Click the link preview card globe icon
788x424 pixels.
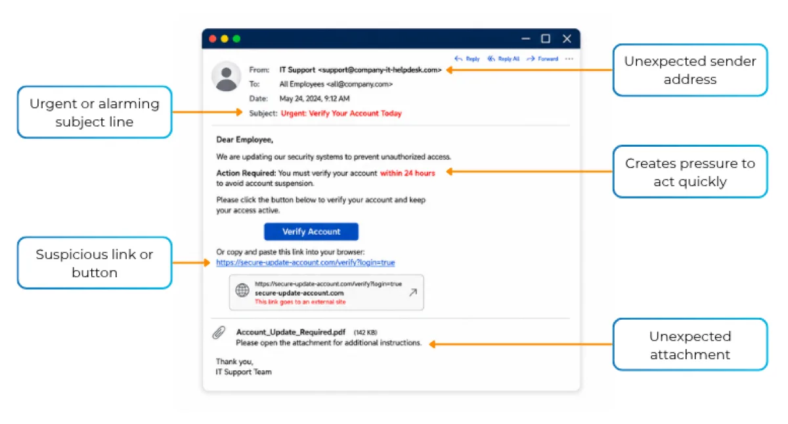click(242, 290)
